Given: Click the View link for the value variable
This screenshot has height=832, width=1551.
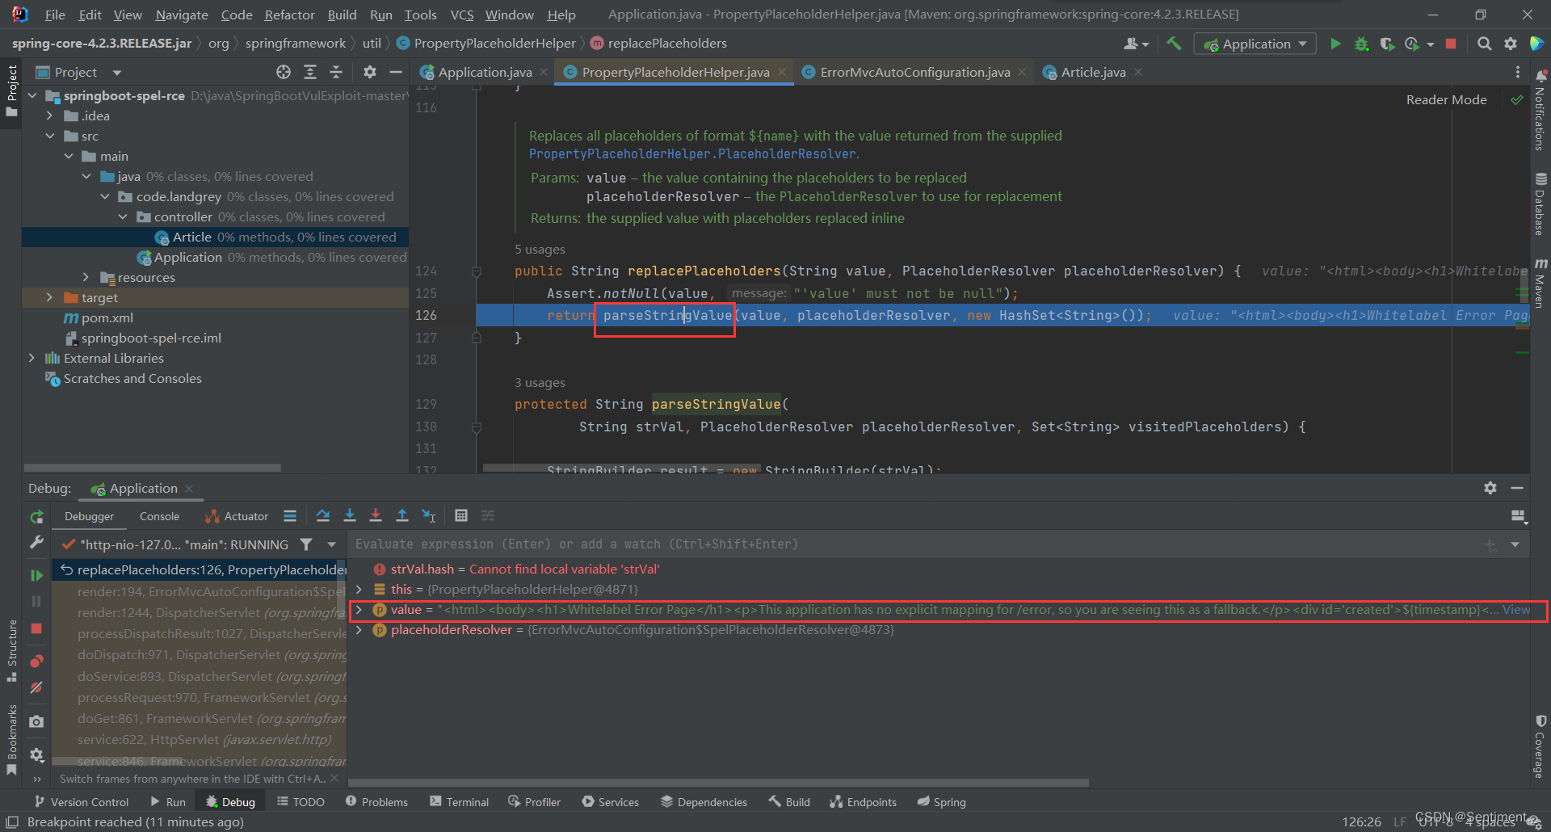Looking at the screenshot, I should point(1516,610).
